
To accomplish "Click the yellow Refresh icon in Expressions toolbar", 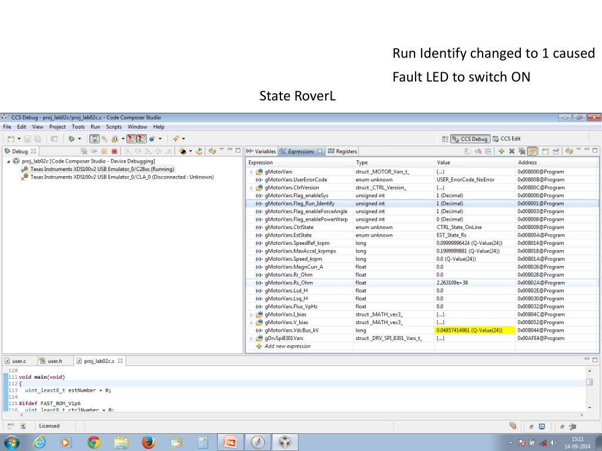I will click(x=569, y=151).
